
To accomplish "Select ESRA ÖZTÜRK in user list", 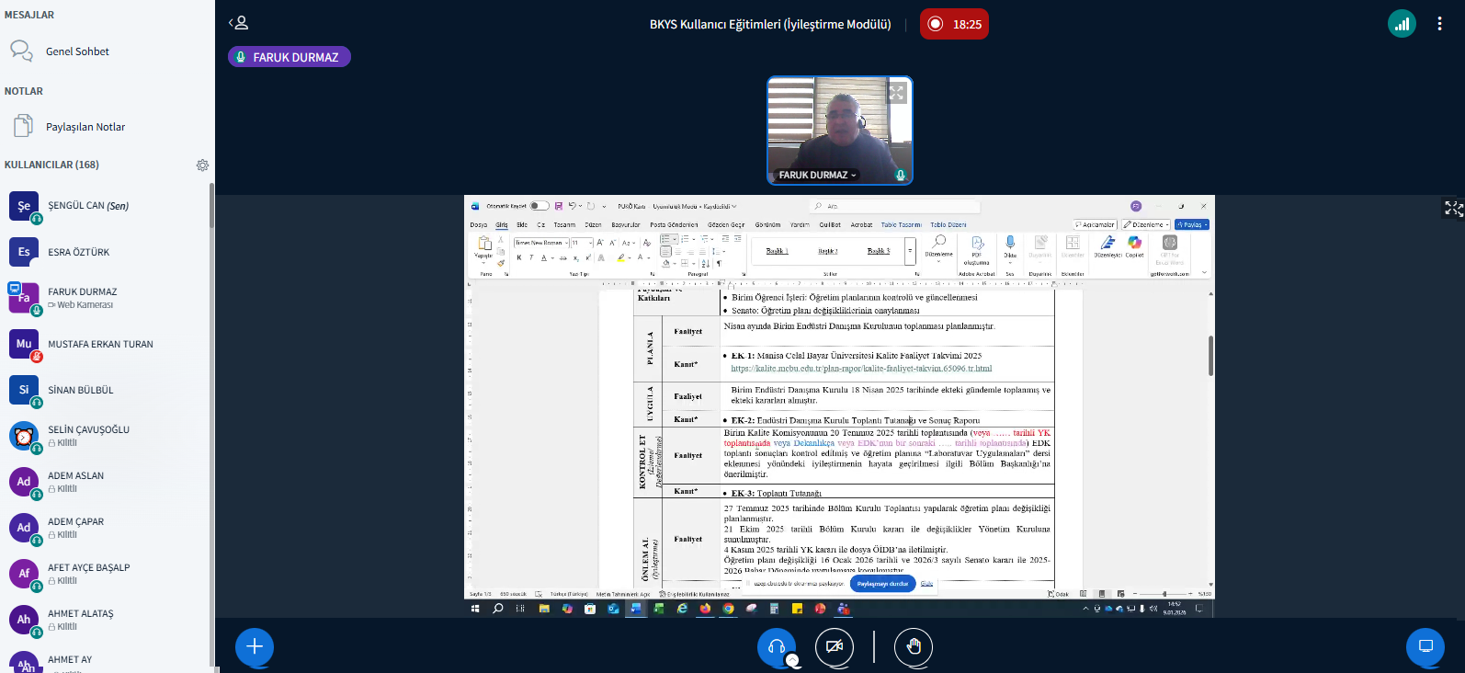I will click(78, 252).
